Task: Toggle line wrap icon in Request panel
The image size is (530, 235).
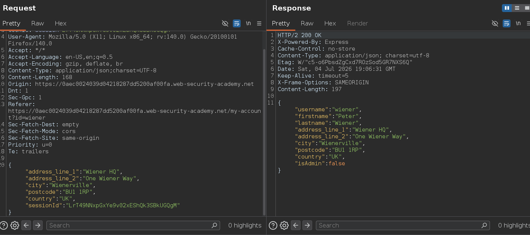Action: pyautogui.click(x=237, y=23)
